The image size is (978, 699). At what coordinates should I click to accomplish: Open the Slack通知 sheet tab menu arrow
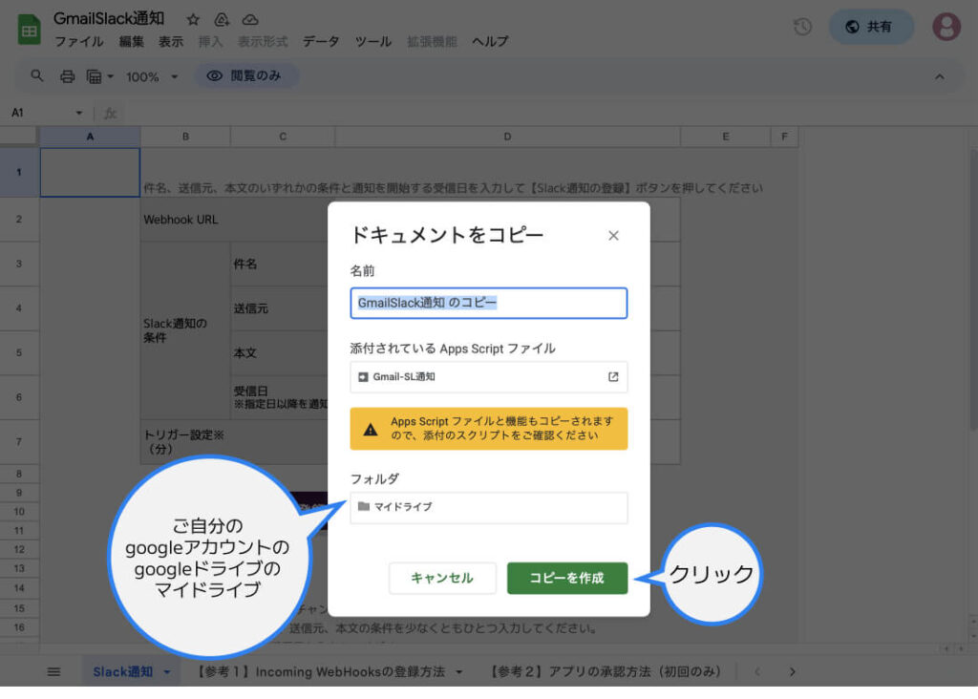[x=167, y=671]
